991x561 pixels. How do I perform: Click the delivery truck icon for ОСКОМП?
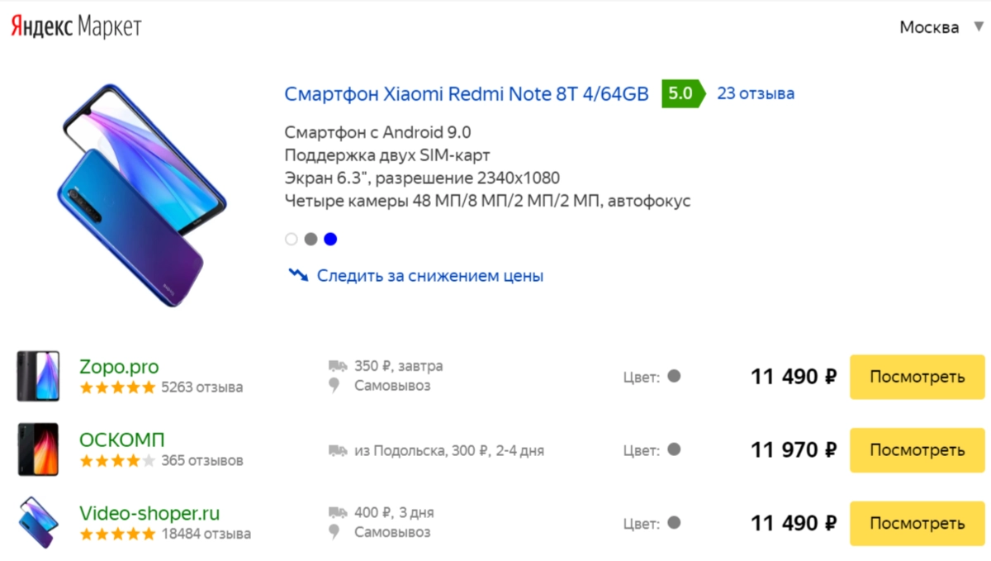[x=337, y=450]
